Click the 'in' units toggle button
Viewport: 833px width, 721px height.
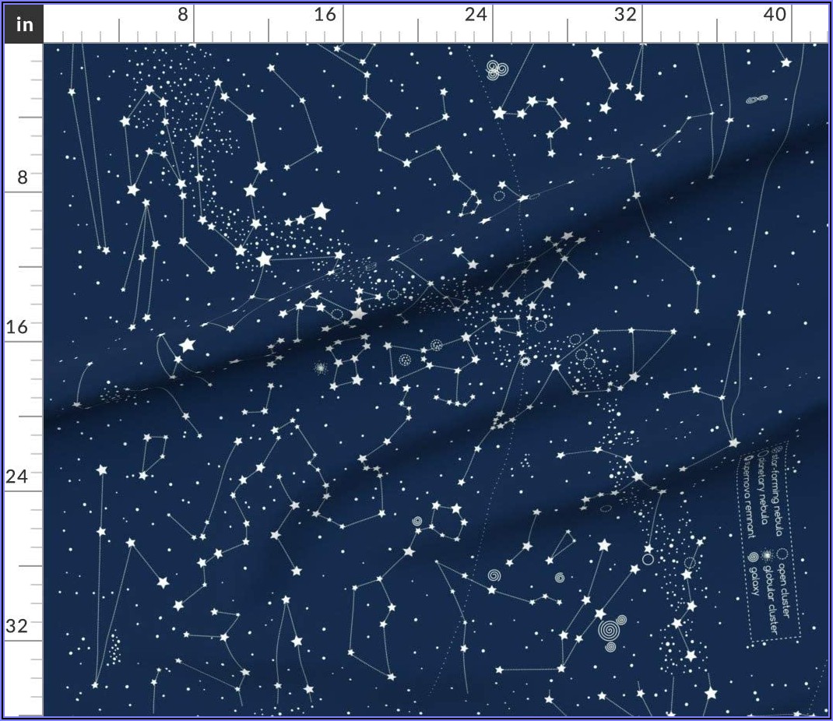pyautogui.click(x=24, y=24)
